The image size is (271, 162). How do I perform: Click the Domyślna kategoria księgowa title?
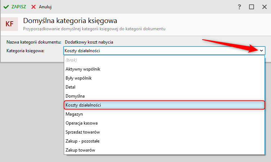(70, 21)
